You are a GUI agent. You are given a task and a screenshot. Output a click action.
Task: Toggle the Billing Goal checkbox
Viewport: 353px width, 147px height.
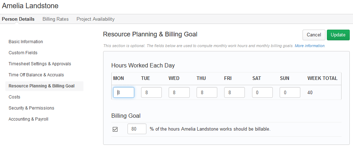(x=115, y=129)
